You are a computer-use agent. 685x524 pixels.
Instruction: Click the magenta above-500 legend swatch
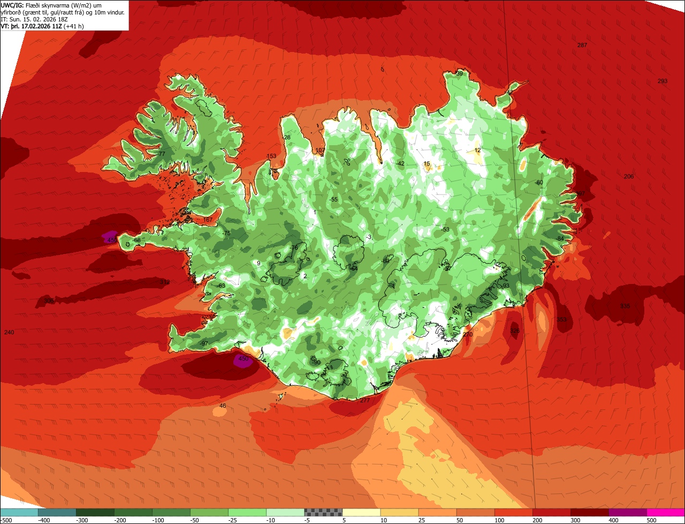tap(666, 512)
